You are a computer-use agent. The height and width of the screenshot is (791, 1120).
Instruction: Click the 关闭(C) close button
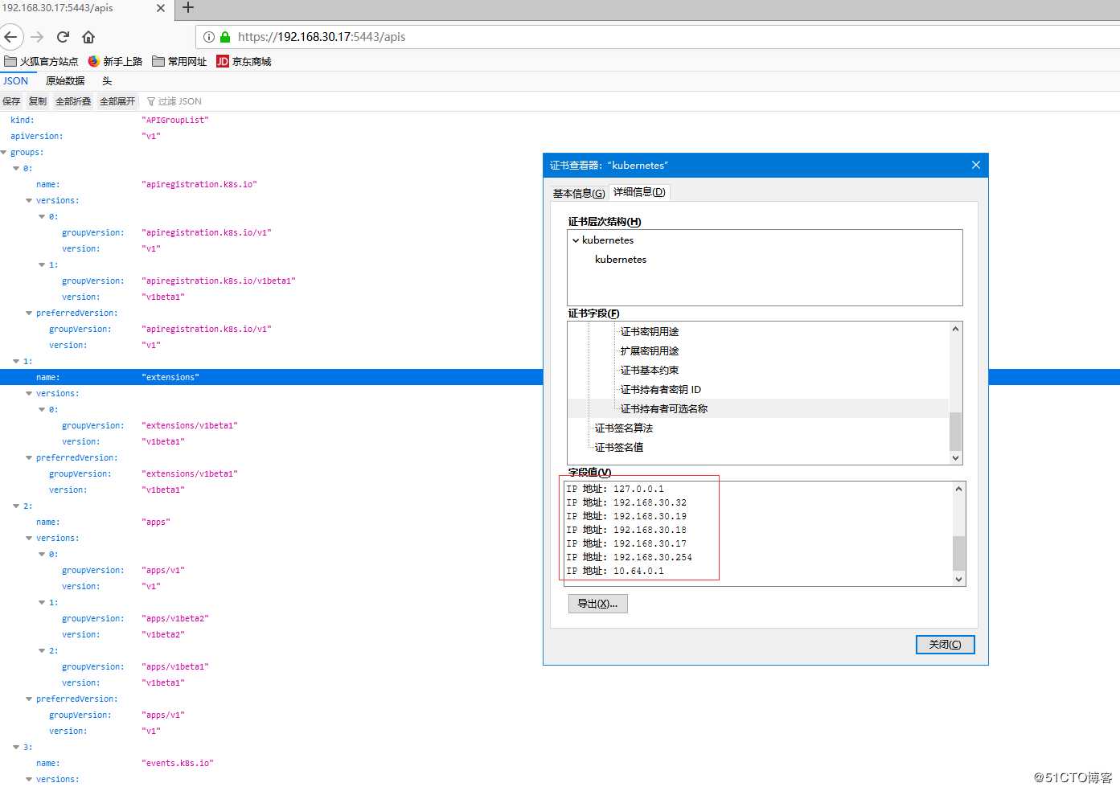click(x=945, y=645)
